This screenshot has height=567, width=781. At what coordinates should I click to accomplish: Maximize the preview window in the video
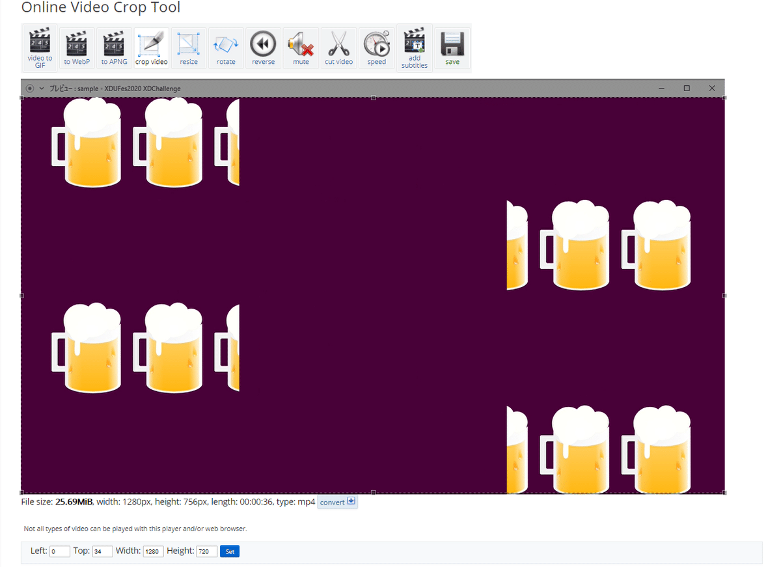pyautogui.click(x=687, y=88)
